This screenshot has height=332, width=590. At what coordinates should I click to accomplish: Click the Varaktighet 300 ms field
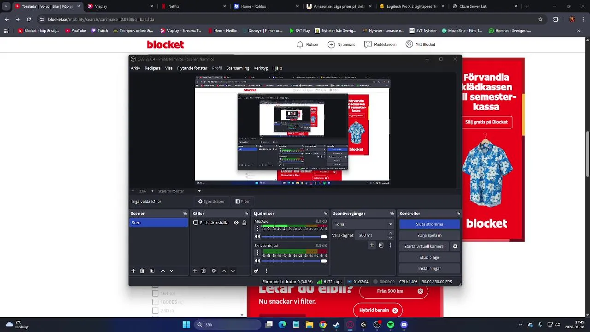[x=372, y=235]
